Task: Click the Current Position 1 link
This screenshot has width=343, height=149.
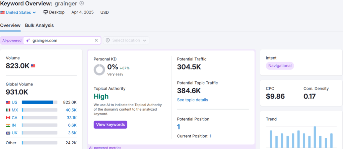Action: point(210,136)
